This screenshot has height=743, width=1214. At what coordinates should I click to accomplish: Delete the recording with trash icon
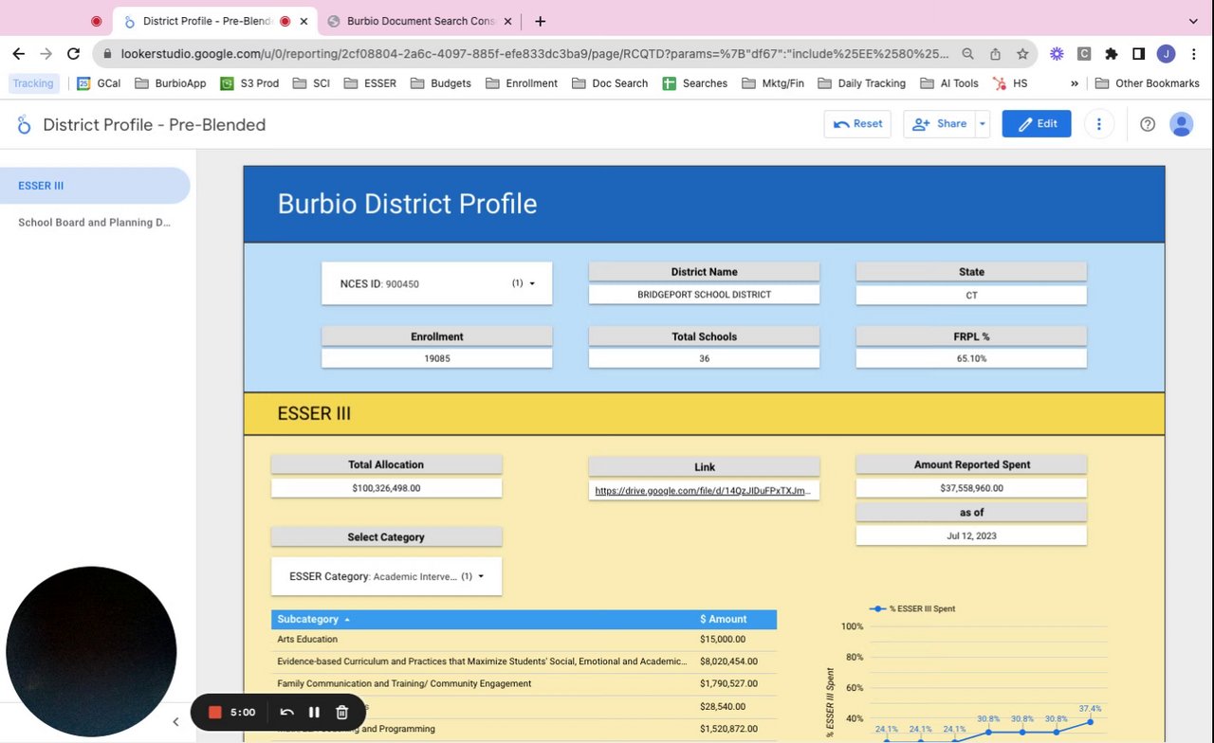click(342, 712)
